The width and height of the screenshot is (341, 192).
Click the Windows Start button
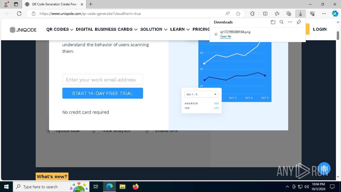pos(6,187)
